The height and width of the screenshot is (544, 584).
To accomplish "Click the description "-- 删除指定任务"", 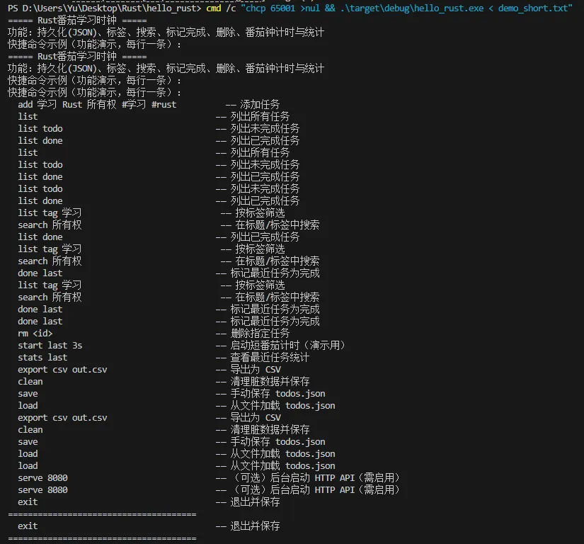I will point(253,334).
